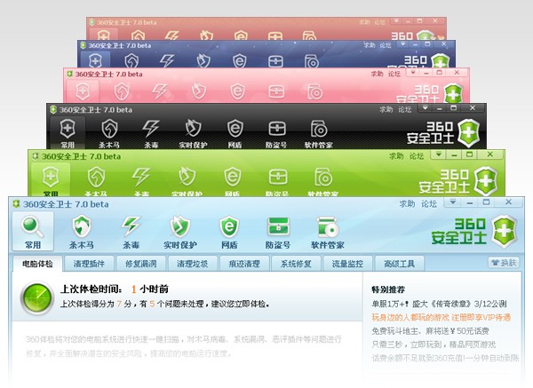The width and height of the screenshot is (533, 388).
Task: Click 论坛 in the black window
Action: 405,109
